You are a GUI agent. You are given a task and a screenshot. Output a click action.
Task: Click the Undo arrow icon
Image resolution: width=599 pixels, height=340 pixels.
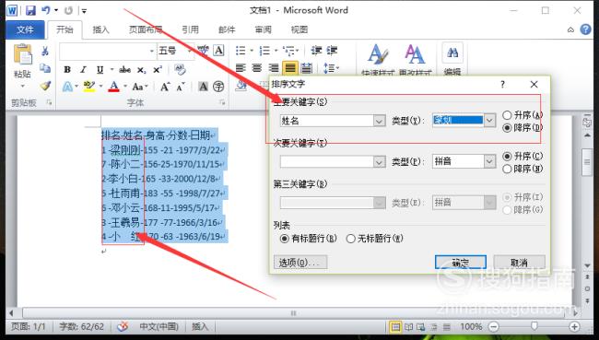coord(46,10)
